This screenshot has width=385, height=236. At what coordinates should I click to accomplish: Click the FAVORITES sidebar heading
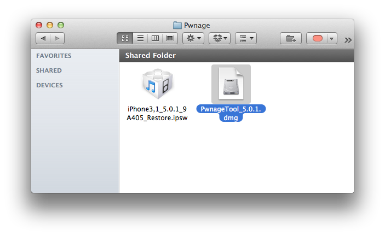coord(54,56)
